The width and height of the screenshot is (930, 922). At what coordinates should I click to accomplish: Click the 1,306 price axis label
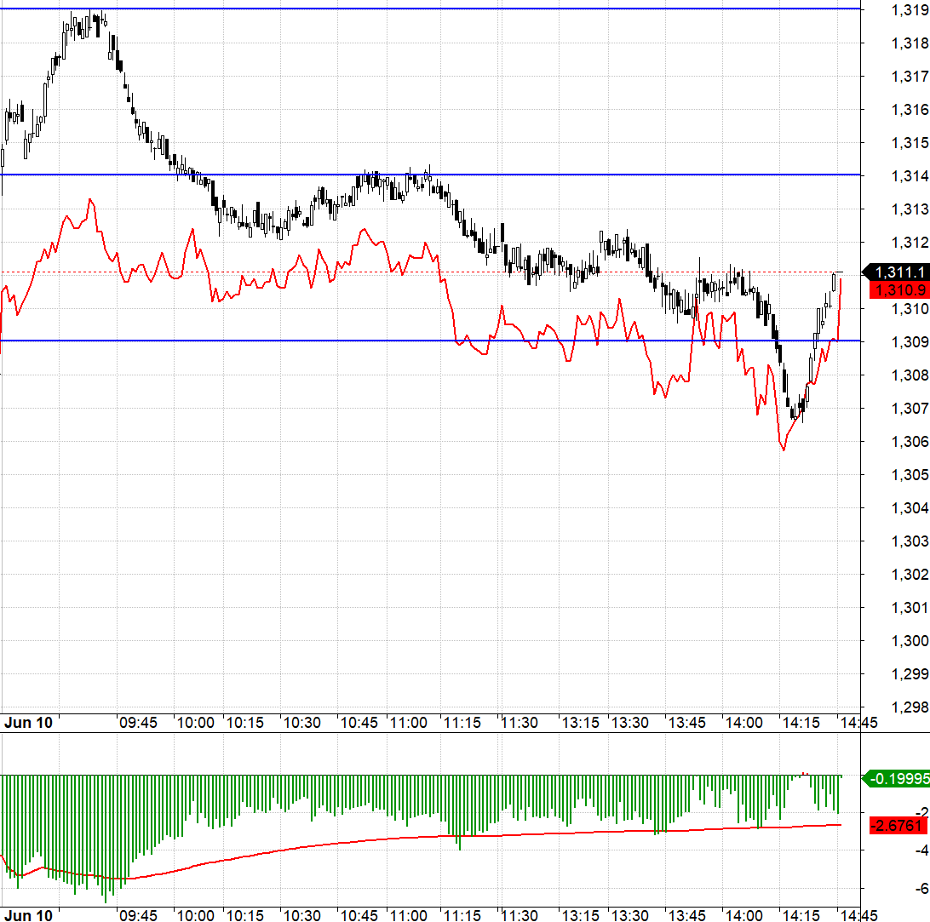[910, 442]
